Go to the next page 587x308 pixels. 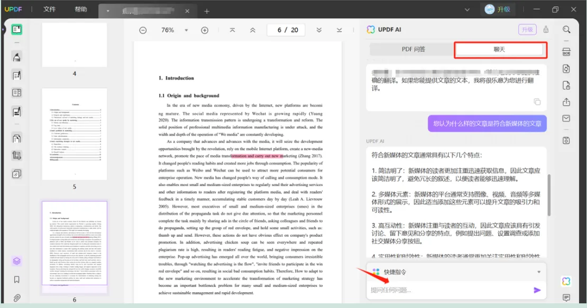(319, 30)
